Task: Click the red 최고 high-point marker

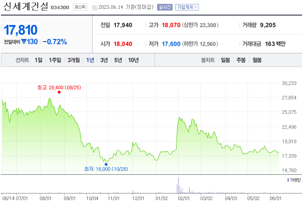Action: (x=59, y=92)
